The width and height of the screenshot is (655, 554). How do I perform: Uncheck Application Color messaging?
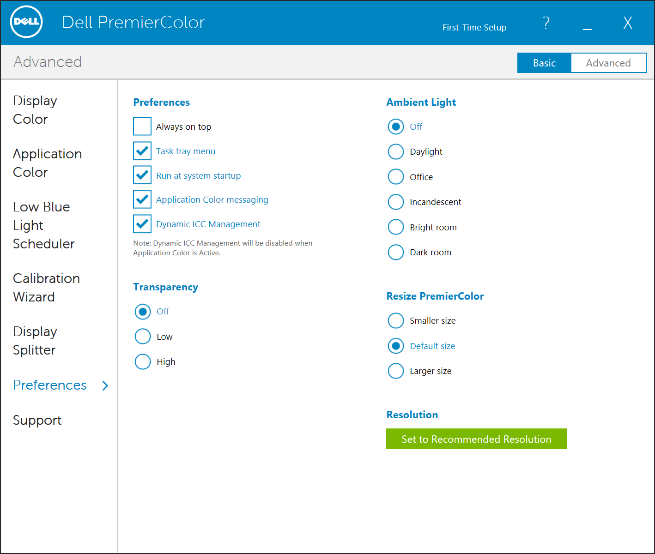pos(142,199)
